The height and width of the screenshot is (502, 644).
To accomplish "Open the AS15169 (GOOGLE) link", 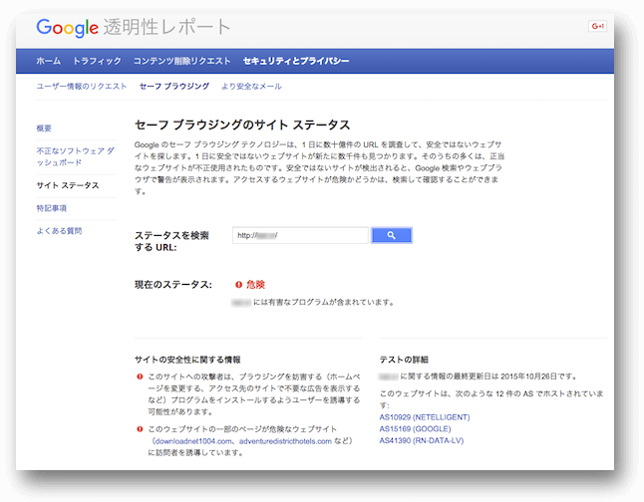I will (x=416, y=429).
